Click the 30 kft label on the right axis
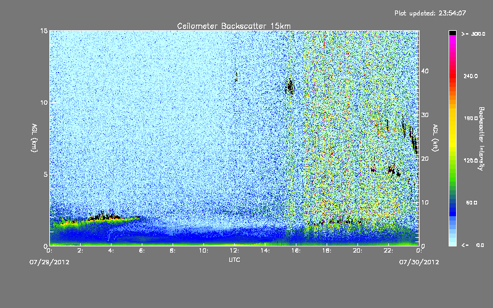The height and width of the screenshot is (308, 493). (x=425, y=115)
